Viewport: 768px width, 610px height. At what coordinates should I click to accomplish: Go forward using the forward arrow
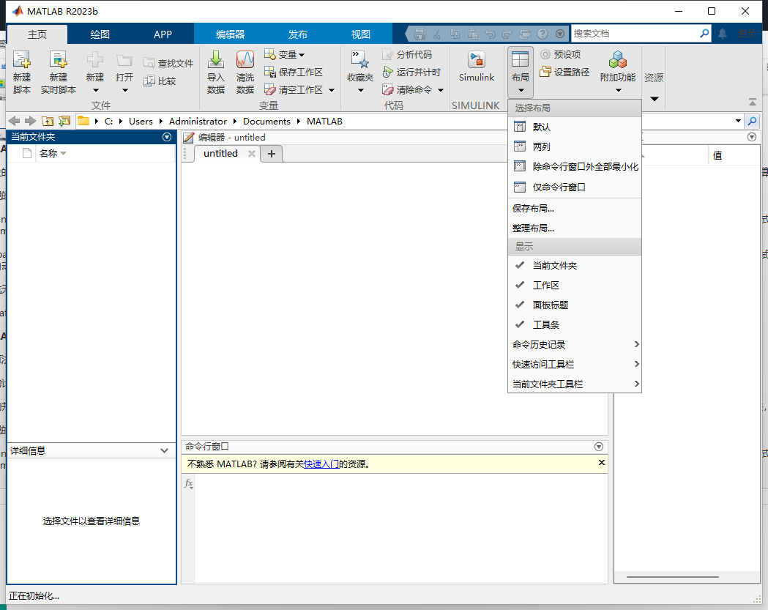[30, 121]
